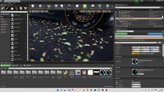This screenshot has height=92, width=164.
Task: Open Source Control from the toolbar
Action: tap(40, 7)
